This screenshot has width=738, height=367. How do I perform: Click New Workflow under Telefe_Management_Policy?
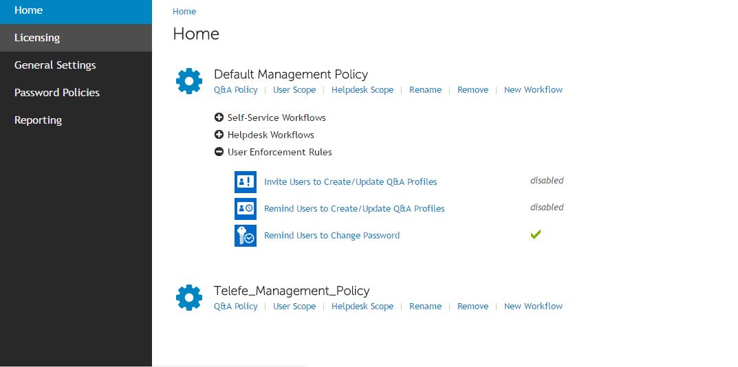(x=533, y=307)
